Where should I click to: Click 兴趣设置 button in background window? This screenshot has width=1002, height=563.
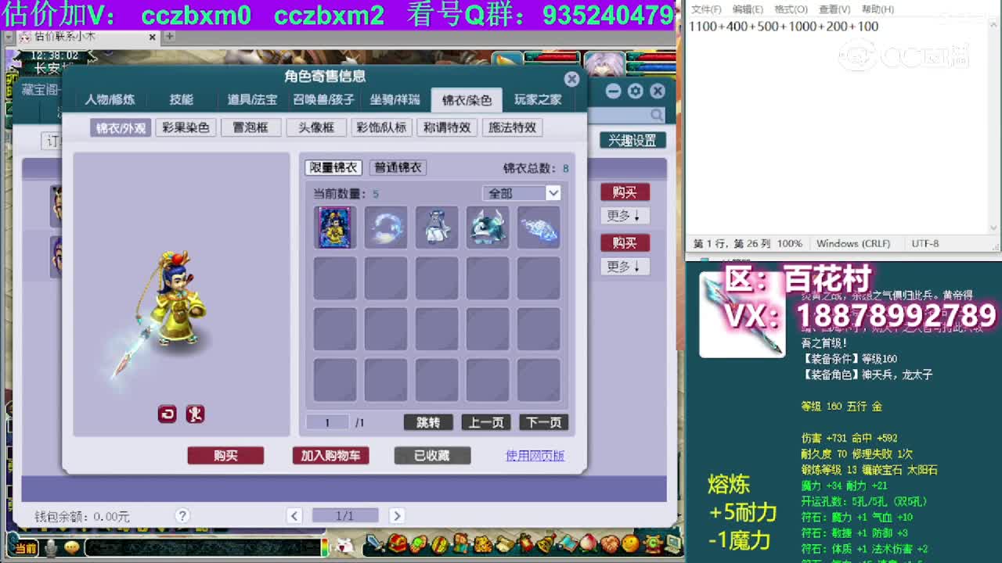(x=633, y=141)
